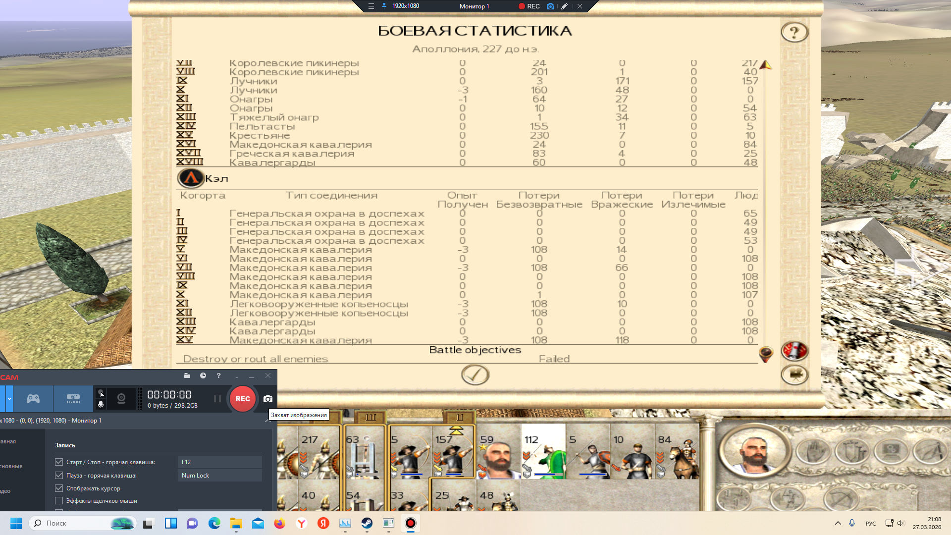Toggle the Start/Stop hotkey checkbox
The image size is (951, 535).
59,462
